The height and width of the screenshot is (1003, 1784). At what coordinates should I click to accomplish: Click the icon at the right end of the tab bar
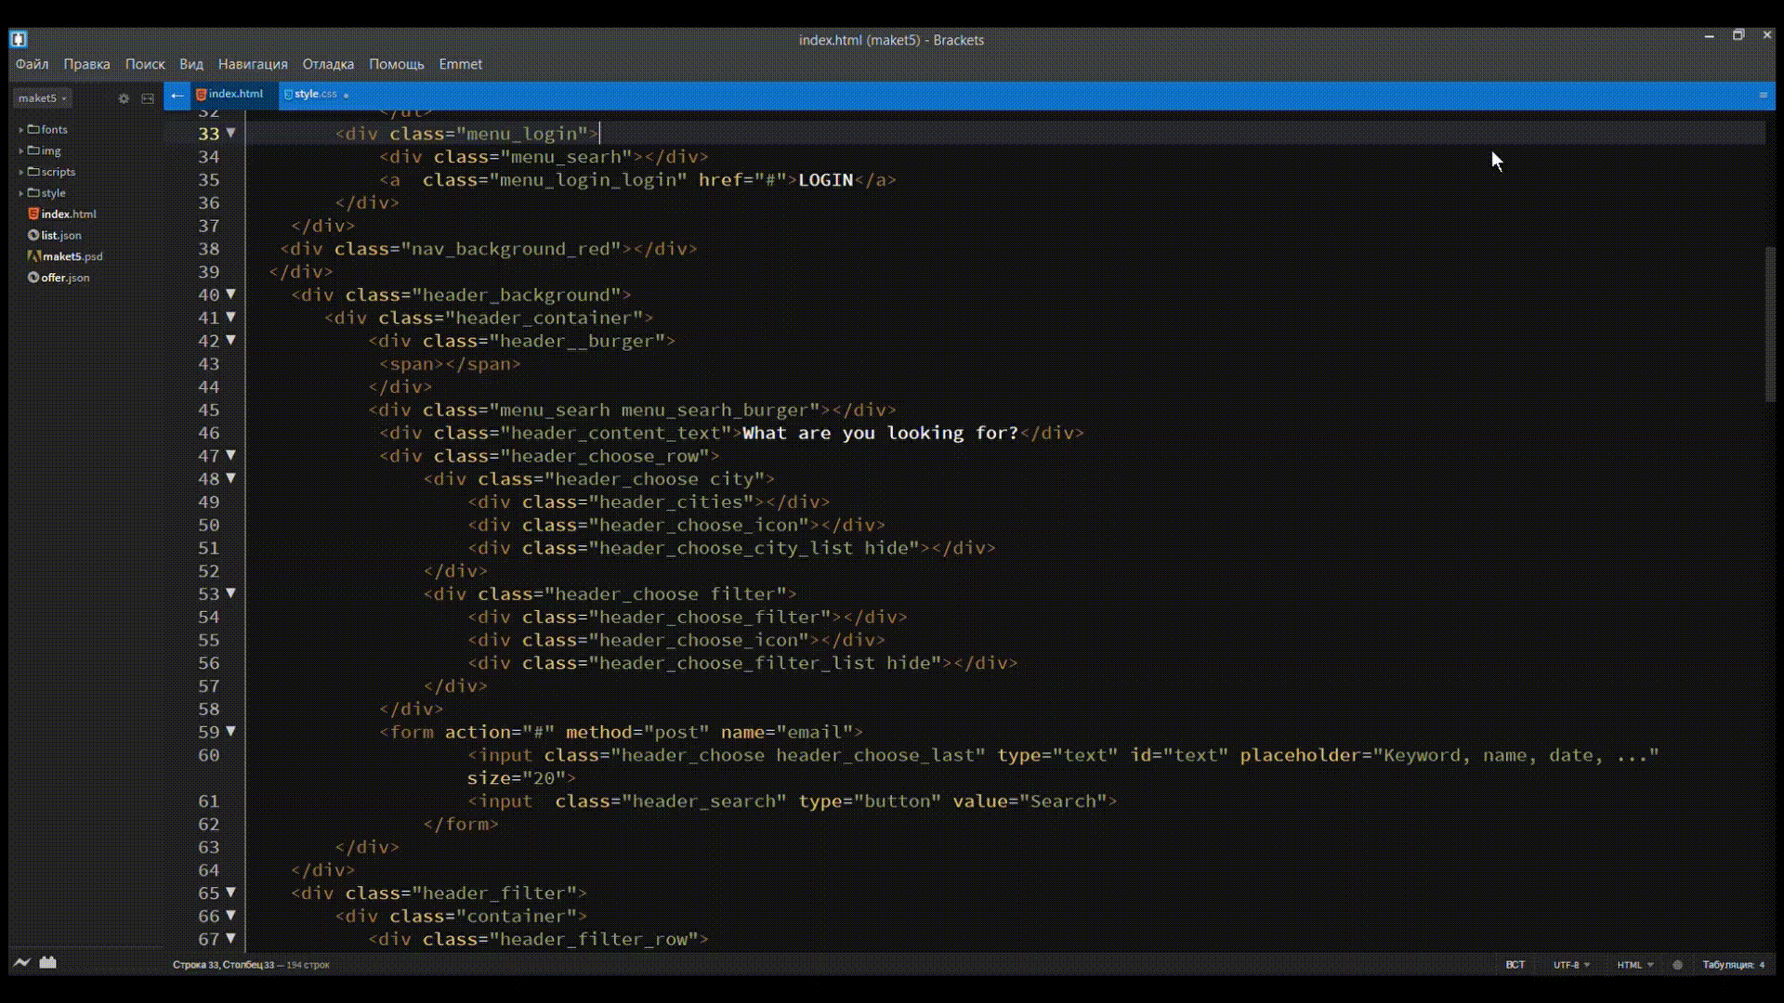point(1763,95)
